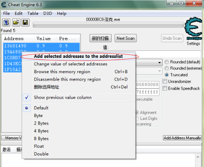The image size is (204, 167).
Task: Enable Speedhack checkbox
Action: click(165, 88)
